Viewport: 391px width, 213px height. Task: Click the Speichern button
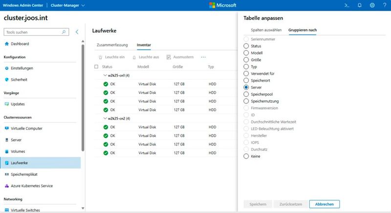(258, 204)
